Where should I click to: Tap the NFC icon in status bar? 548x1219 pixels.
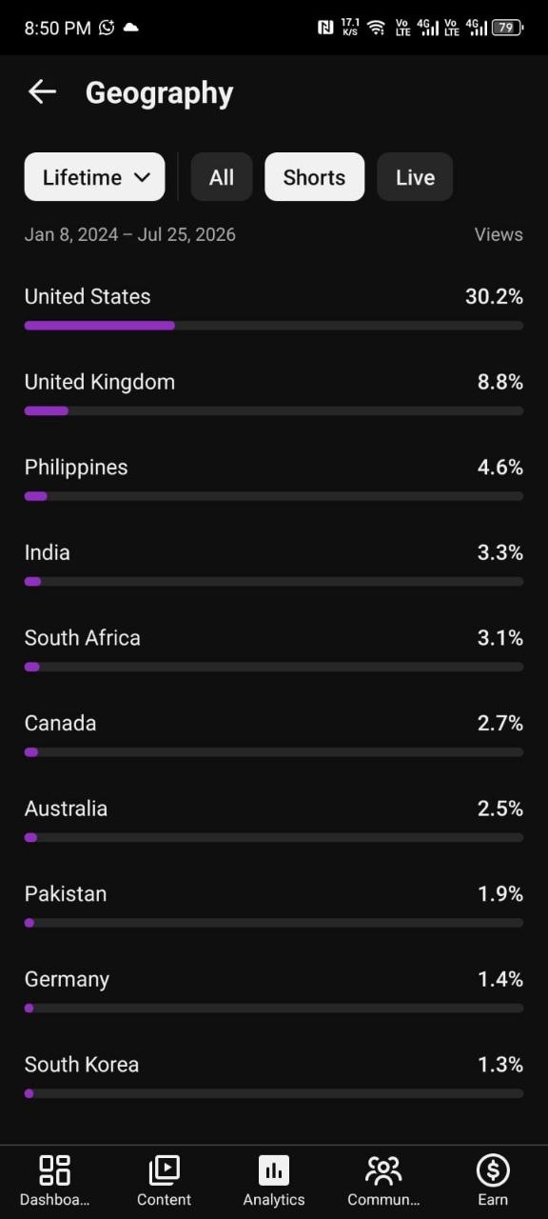[x=325, y=28]
